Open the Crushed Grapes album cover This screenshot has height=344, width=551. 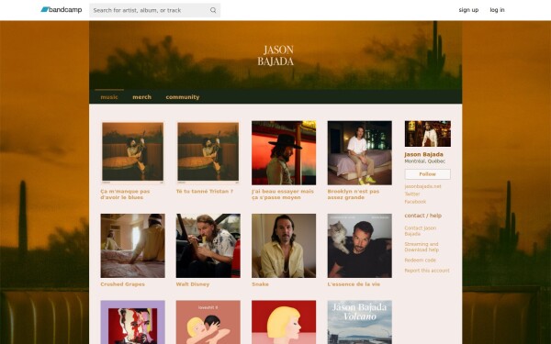132,246
